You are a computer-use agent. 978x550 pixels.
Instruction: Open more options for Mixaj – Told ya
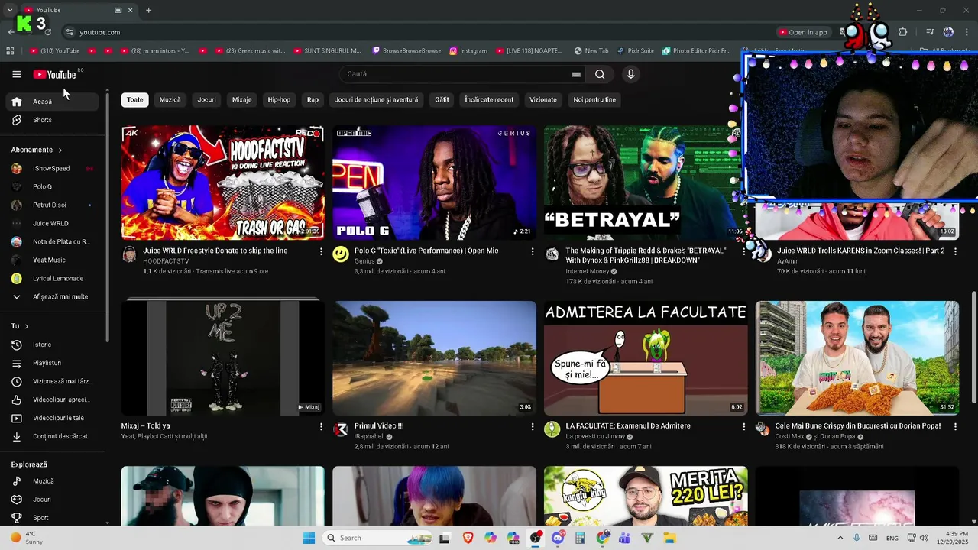tap(321, 426)
